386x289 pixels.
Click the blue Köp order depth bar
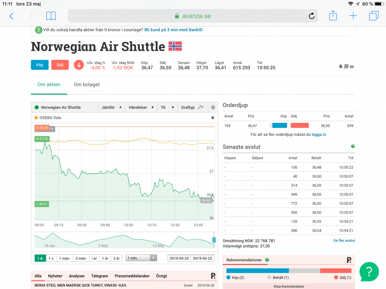[280, 125]
